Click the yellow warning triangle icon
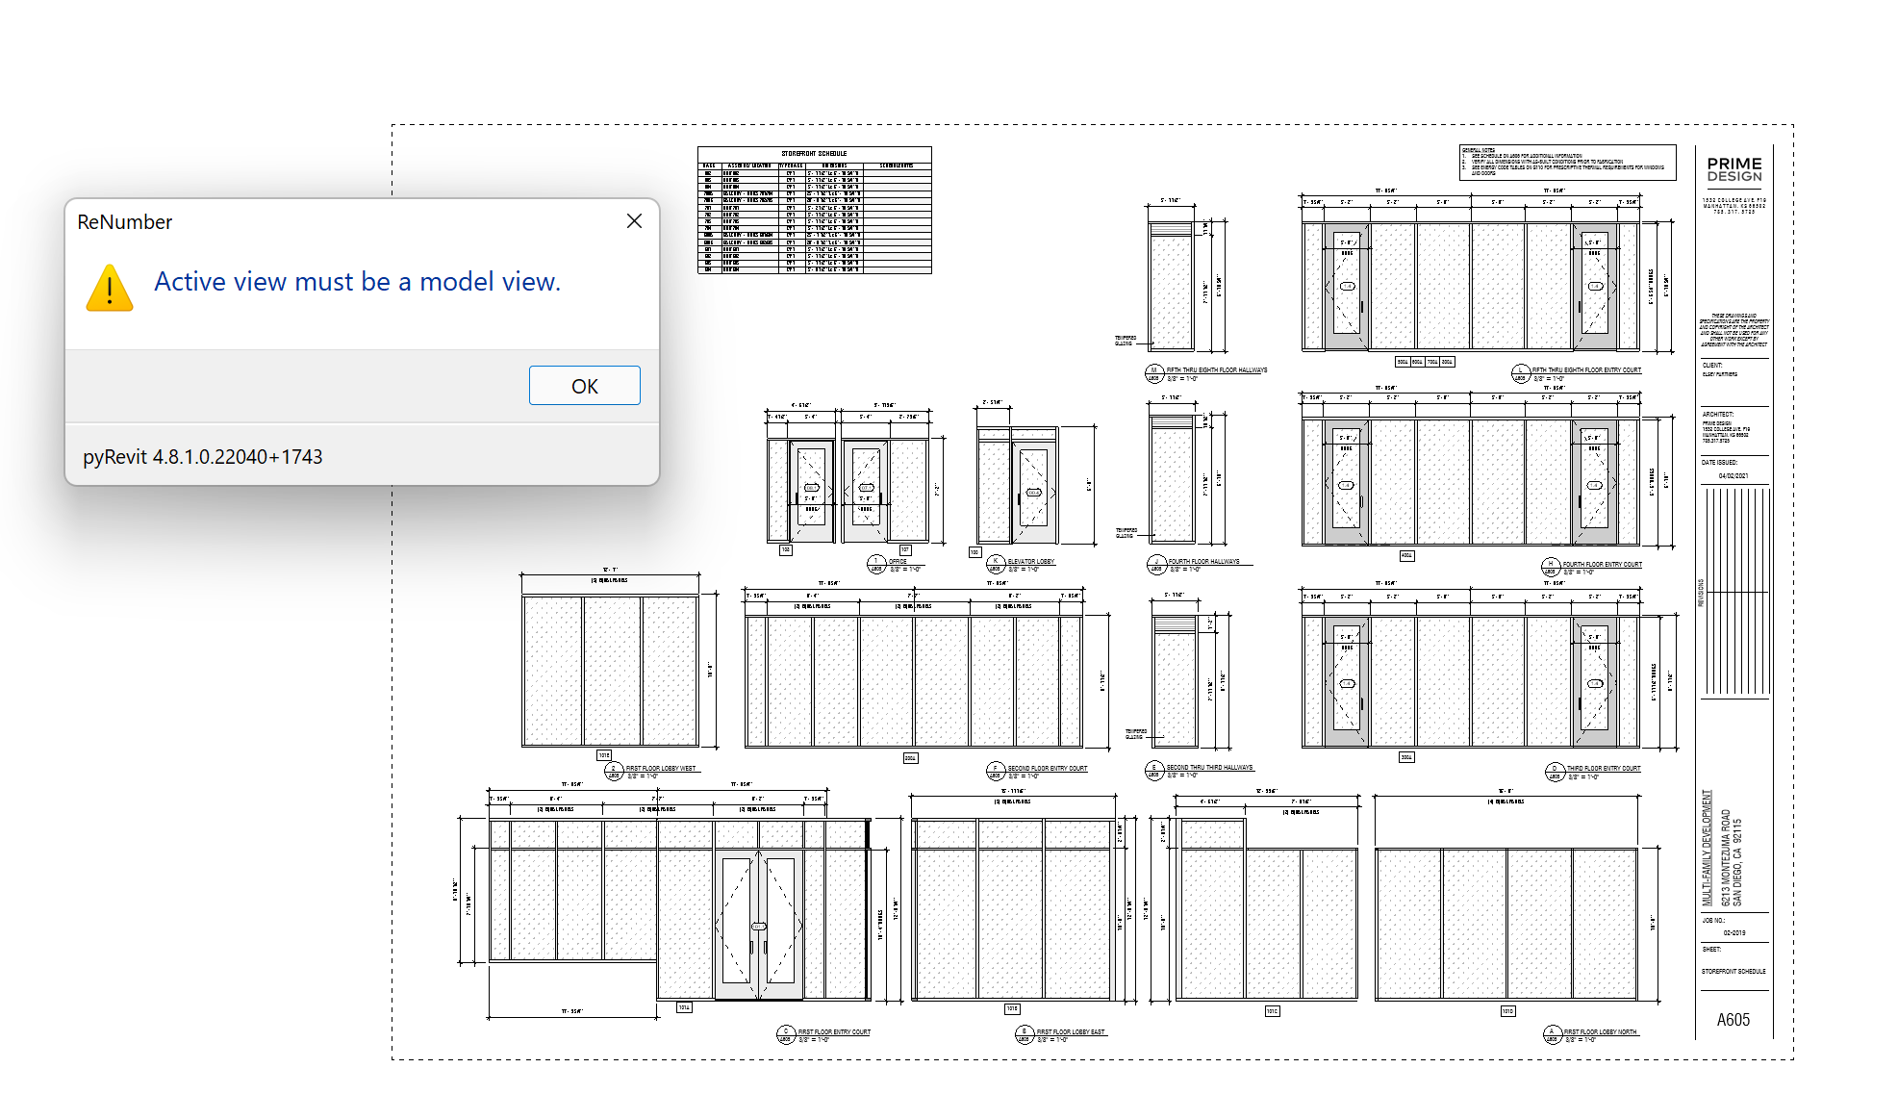This screenshot has width=1898, height=1119. click(110, 288)
